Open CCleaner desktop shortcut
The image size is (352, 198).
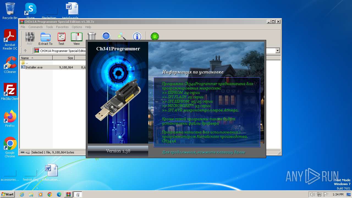pos(10,65)
